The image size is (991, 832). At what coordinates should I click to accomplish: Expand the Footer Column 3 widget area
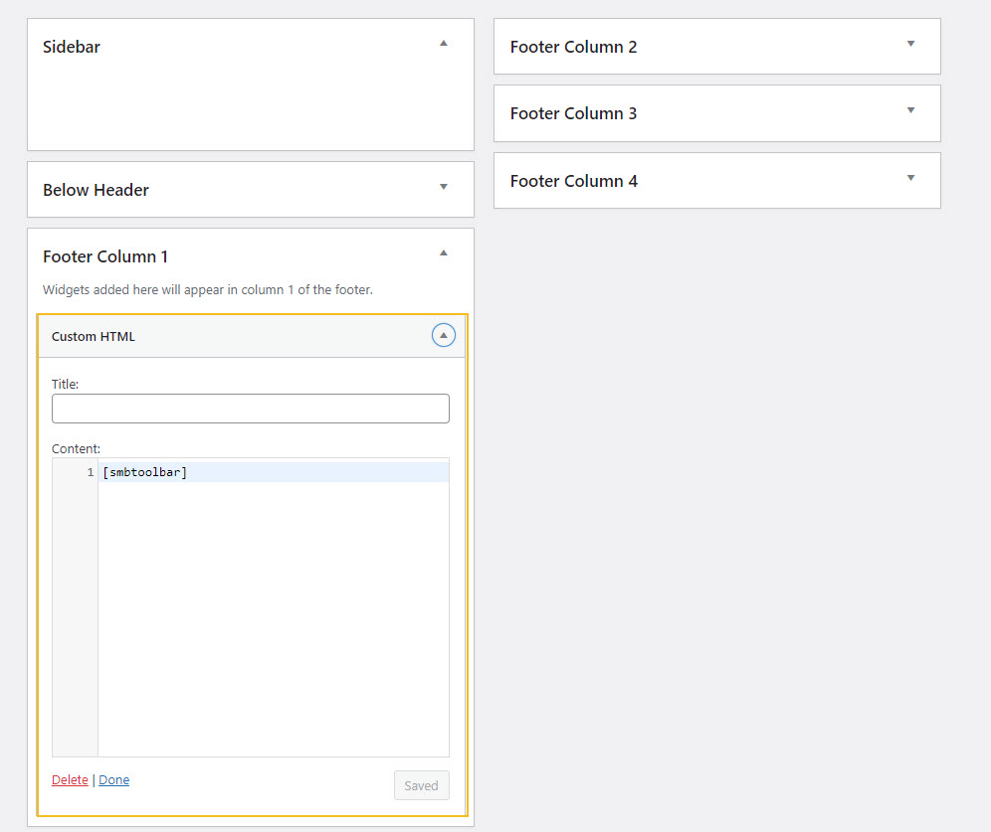[909, 111]
